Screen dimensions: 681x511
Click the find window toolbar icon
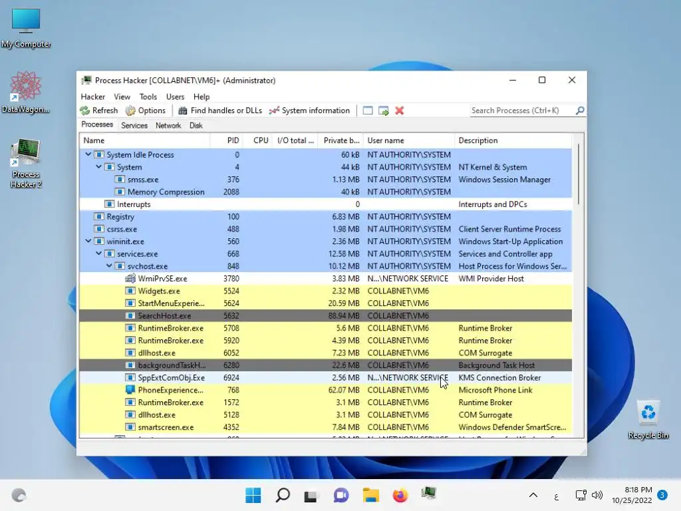point(367,110)
